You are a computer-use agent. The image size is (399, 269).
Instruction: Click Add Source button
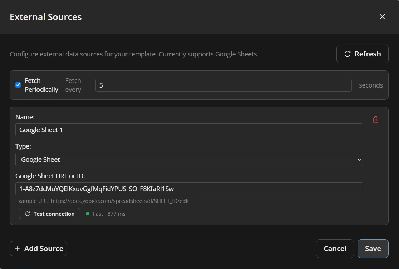38,249
